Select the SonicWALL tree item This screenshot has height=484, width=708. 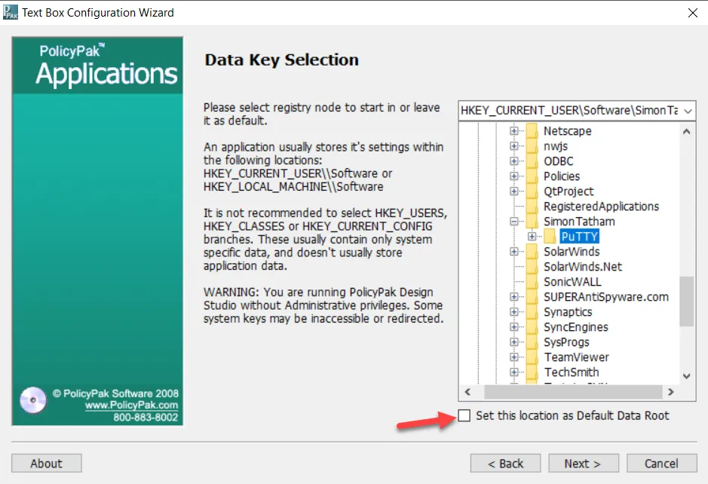[x=572, y=282]
